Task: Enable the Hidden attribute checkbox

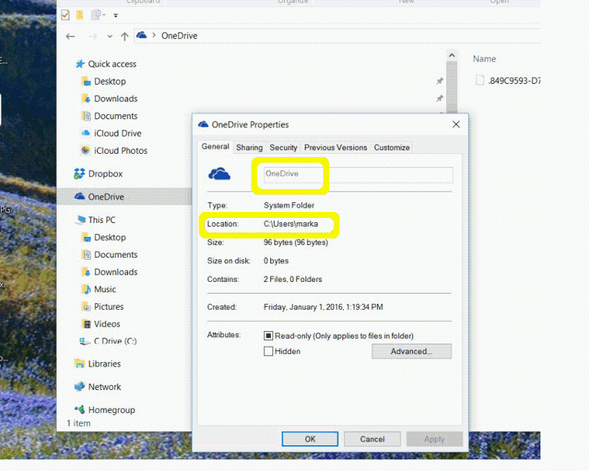Action: coord(269,352)
